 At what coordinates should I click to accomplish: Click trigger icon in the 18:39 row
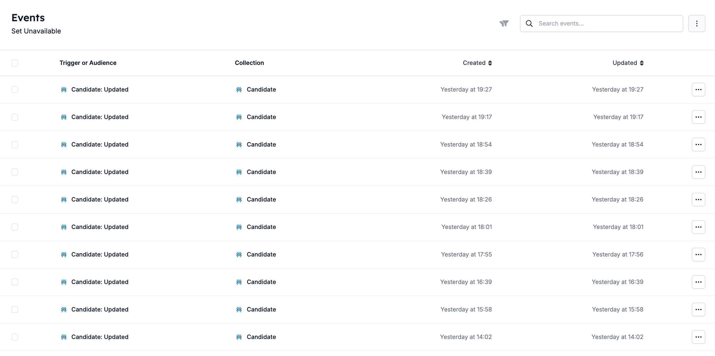64,172
